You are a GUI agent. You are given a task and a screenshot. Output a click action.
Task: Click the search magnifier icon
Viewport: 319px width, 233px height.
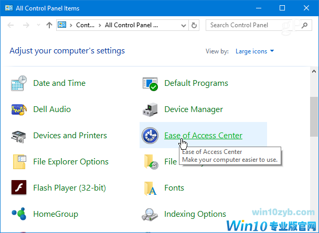304,25
